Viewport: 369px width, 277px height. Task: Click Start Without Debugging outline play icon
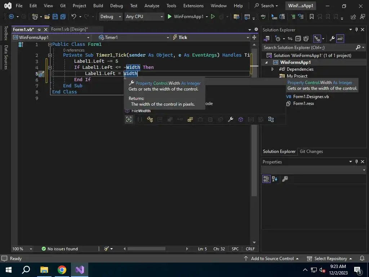(213, 17)
